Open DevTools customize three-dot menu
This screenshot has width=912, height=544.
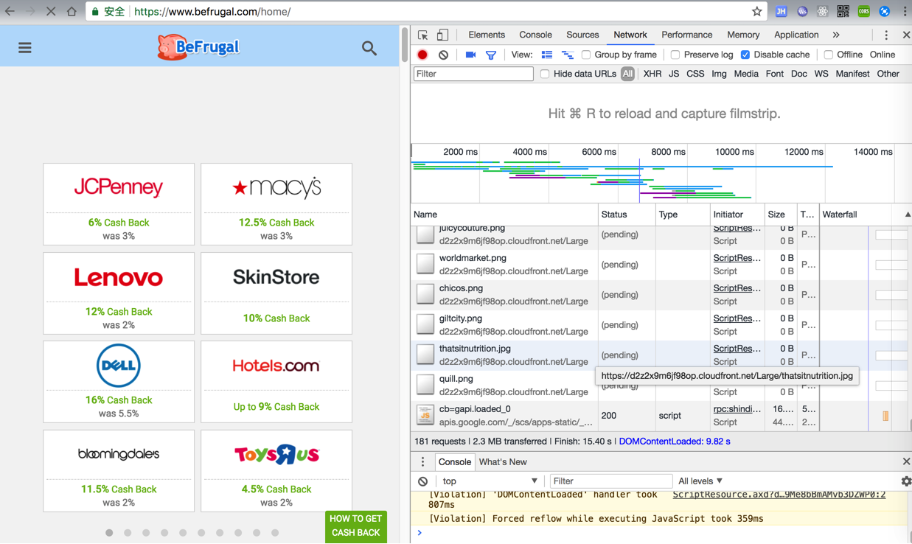[x=886, y=35]
